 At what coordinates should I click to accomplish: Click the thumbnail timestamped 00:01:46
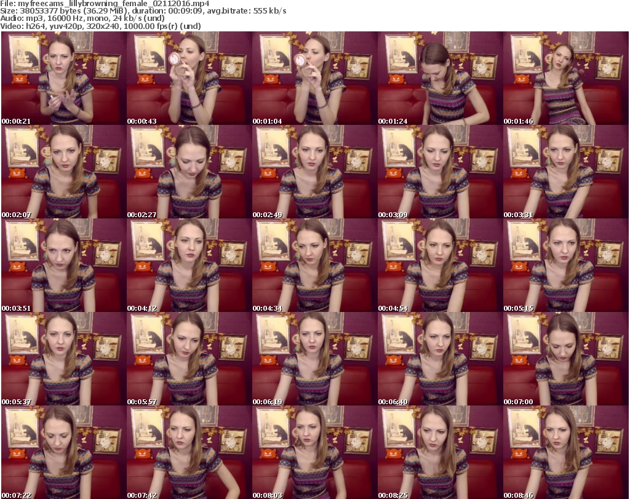coord(566,78)
